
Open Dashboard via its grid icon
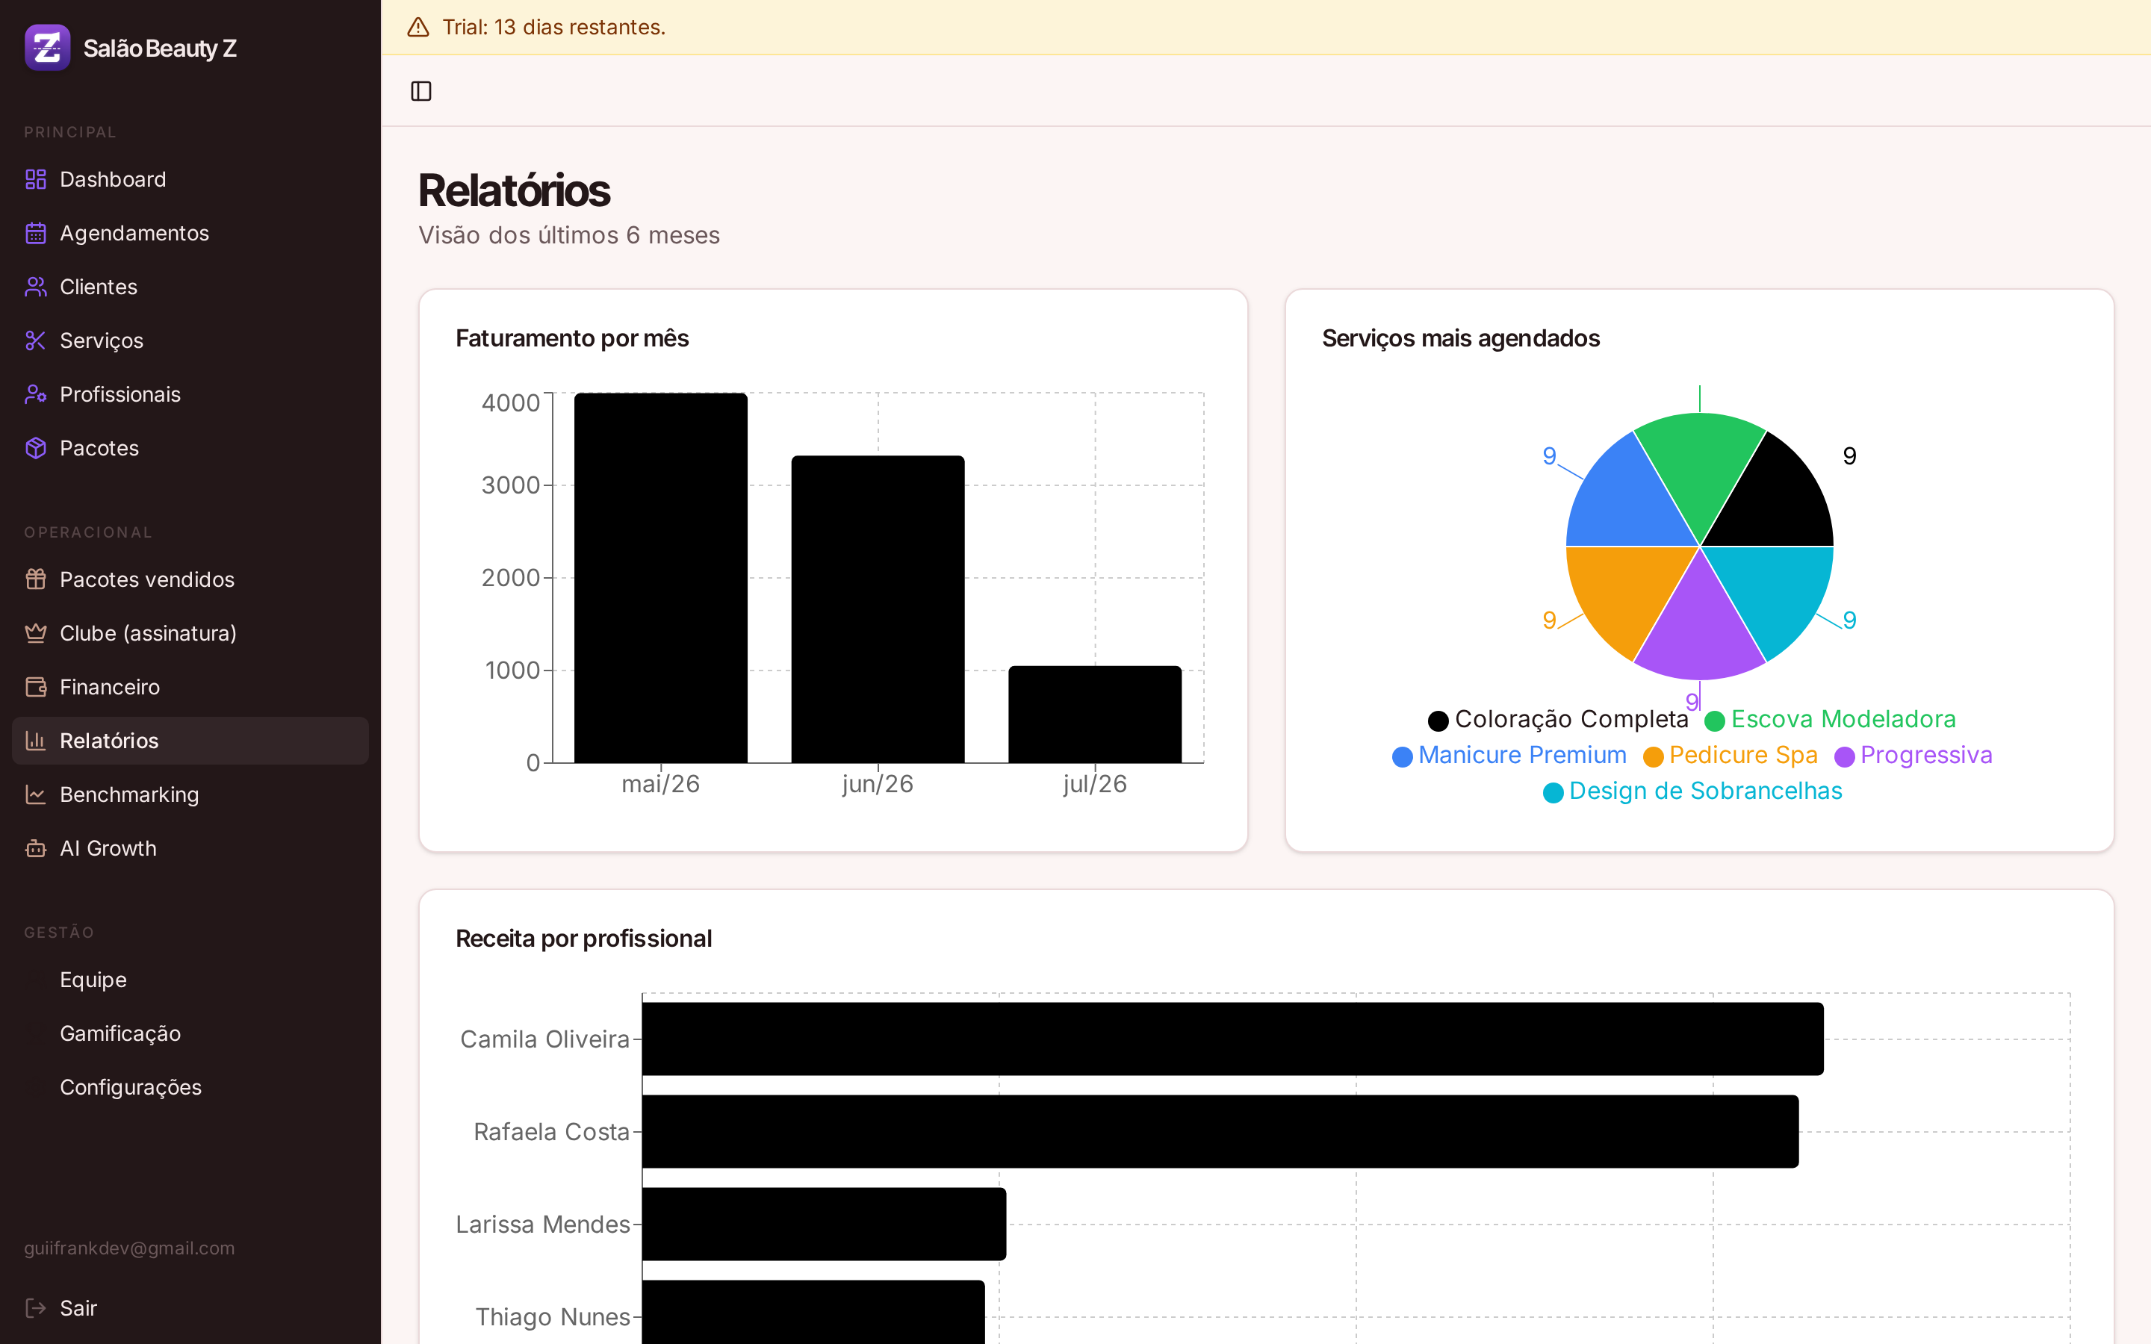36,179
